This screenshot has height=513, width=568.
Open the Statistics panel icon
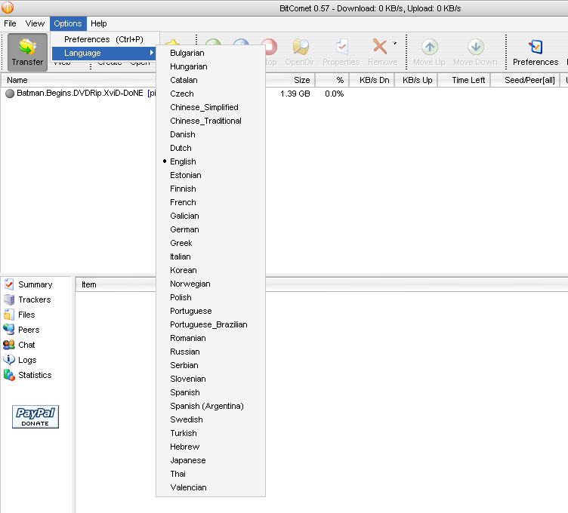(9, 375)
